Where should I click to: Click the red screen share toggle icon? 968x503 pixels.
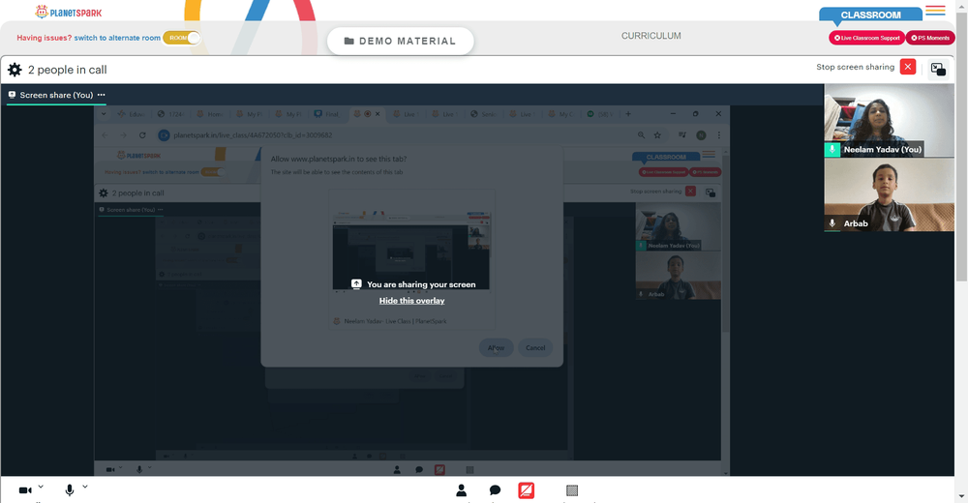(x=526, y=490)
